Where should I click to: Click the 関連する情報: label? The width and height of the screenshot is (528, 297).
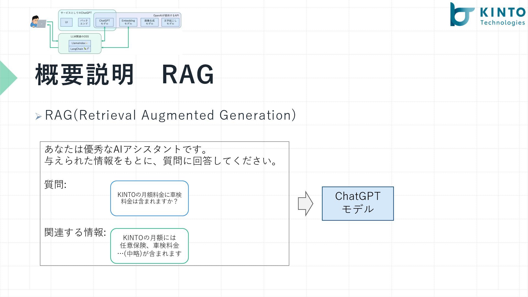[75, 232]
